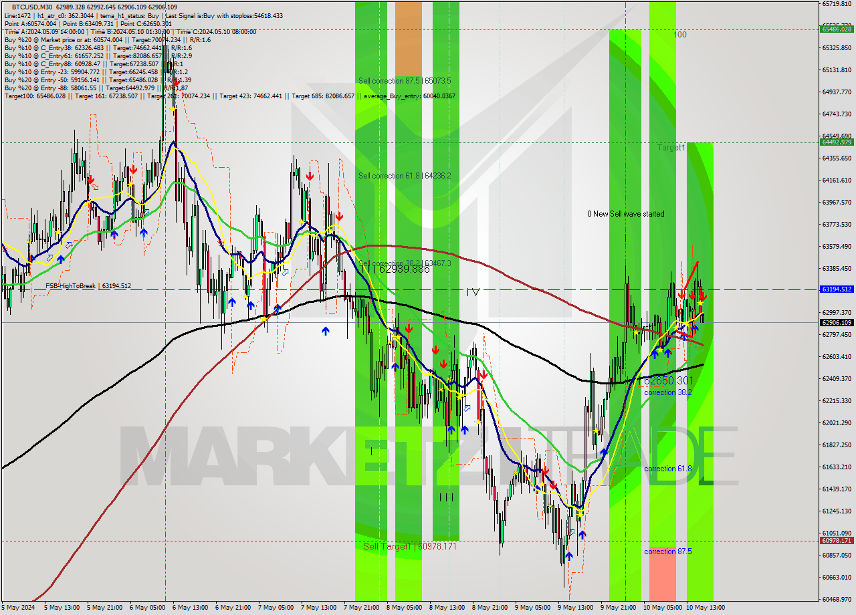Click the '0 New Sell wave started' label
This screenshot has width=856, height=615.
[x=626, y=214]
